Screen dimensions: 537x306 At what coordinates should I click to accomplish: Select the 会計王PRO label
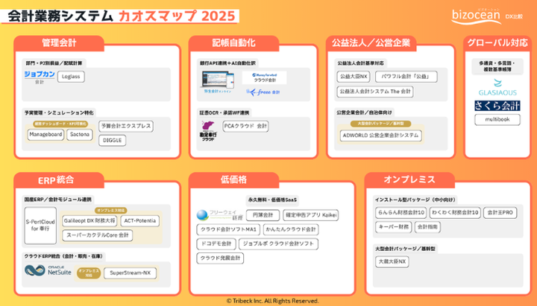(x=500, y=212)
